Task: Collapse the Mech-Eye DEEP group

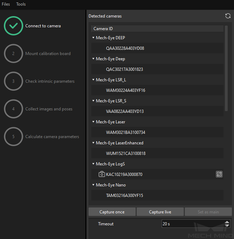Action: click(x=93, y=37)
